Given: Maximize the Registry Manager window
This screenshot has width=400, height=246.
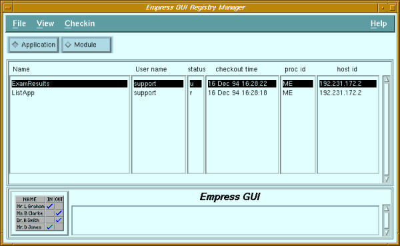Looking at the screenshot, I should coord(392,7).
